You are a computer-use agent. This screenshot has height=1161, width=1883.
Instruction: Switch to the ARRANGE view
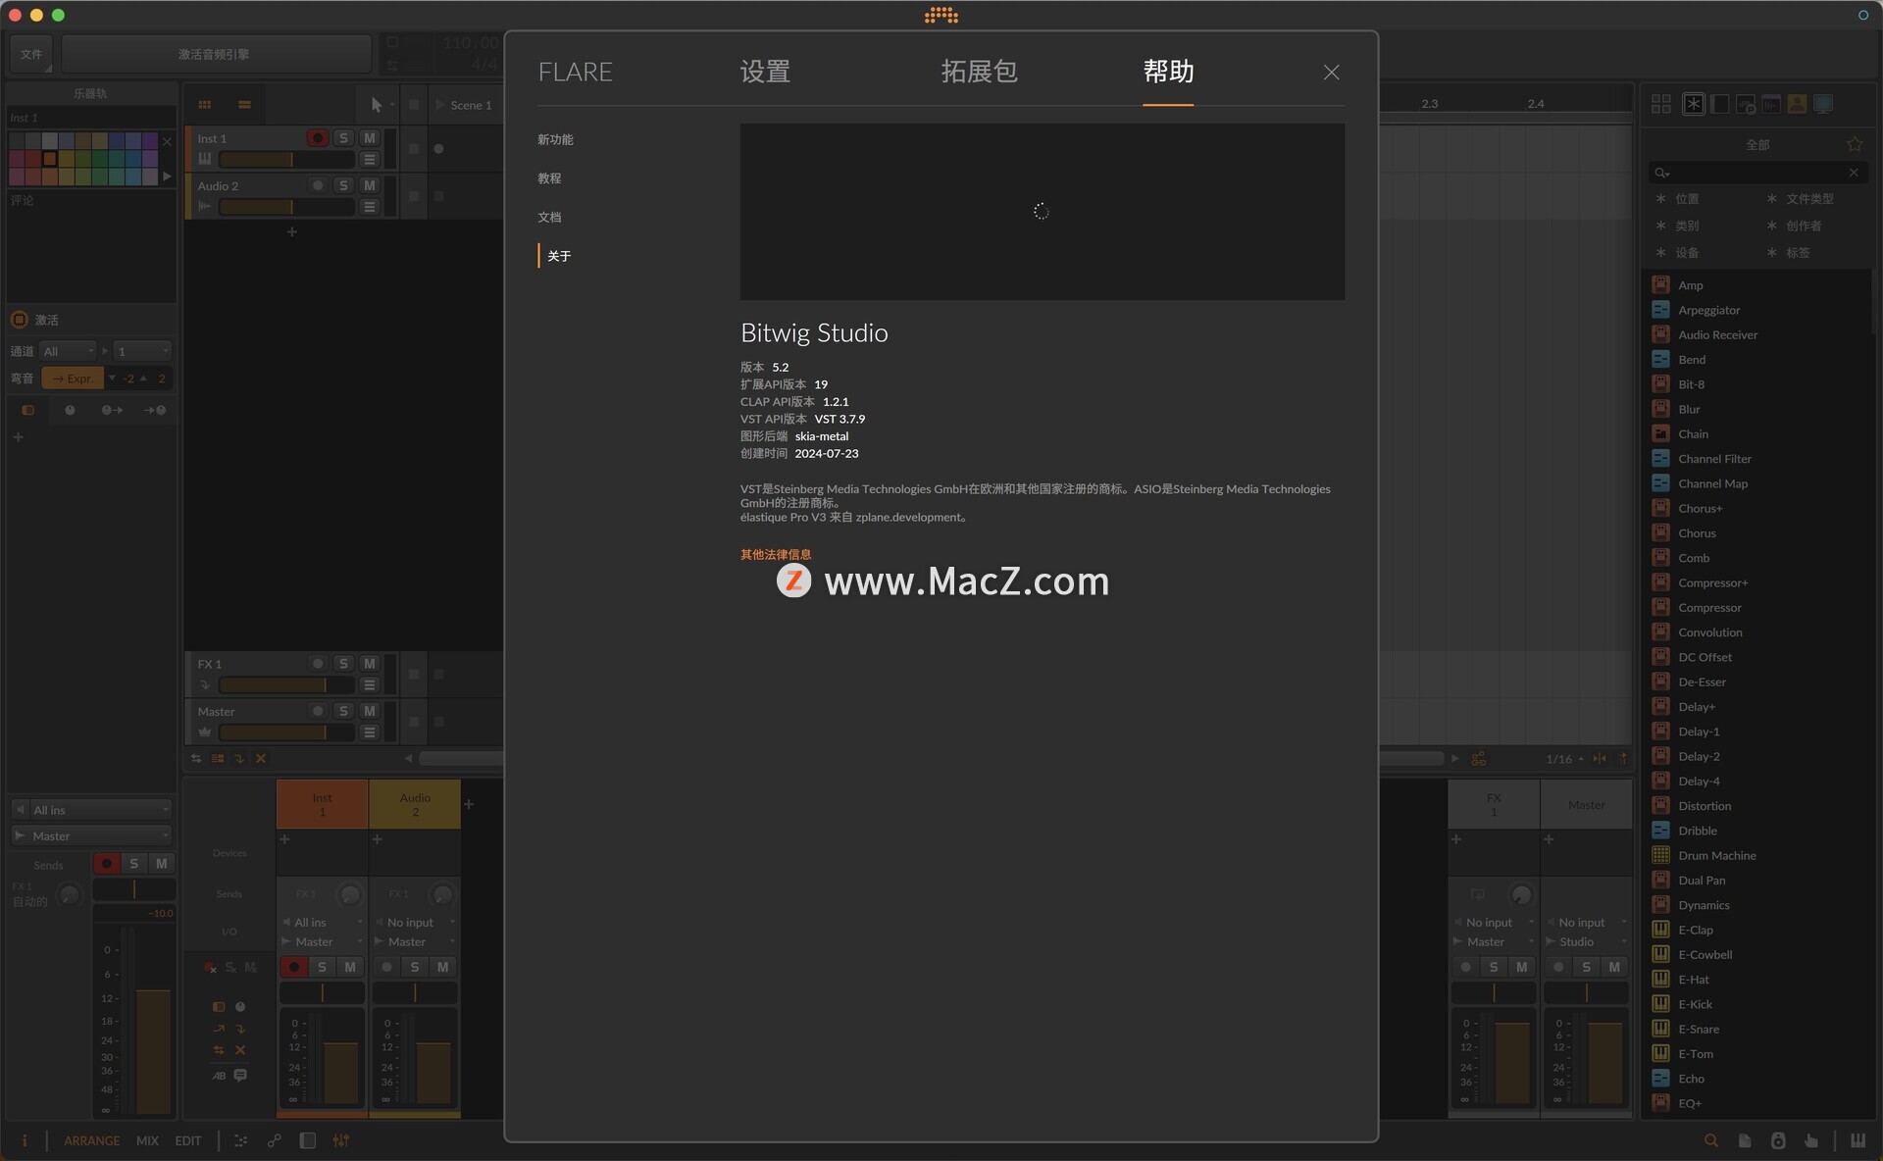[x=91, y=1140]
